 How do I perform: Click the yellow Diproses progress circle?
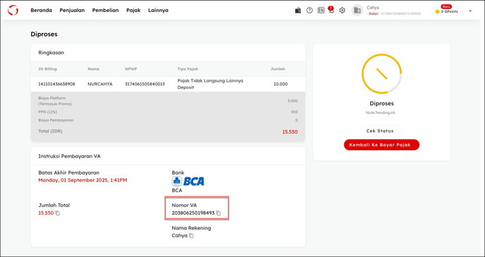tap(381, 73)
